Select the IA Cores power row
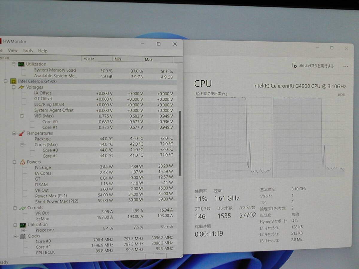 tap(89, 173)
